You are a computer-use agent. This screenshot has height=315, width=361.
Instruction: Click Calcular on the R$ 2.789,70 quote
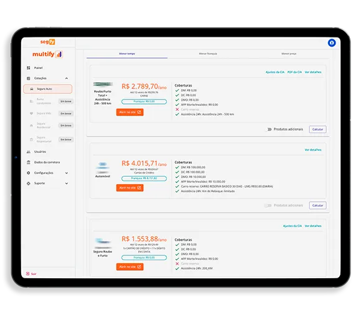pyautogui.click(x=317, y=129)
